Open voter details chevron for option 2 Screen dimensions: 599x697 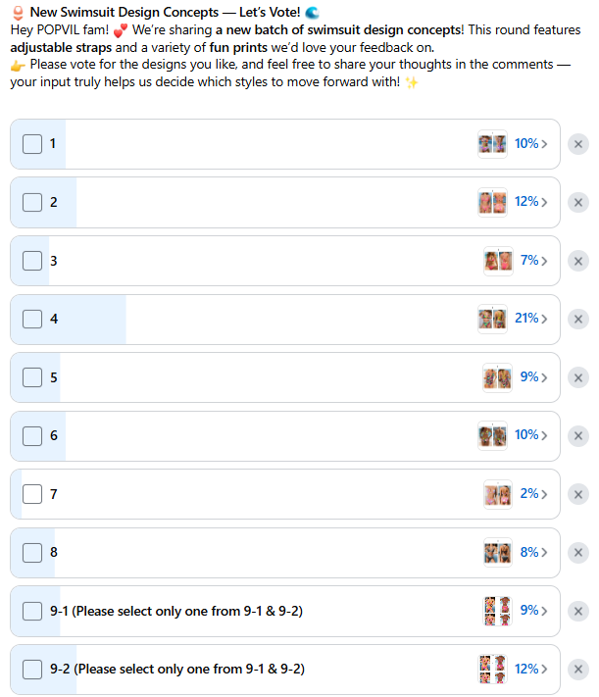pos(544,203)
